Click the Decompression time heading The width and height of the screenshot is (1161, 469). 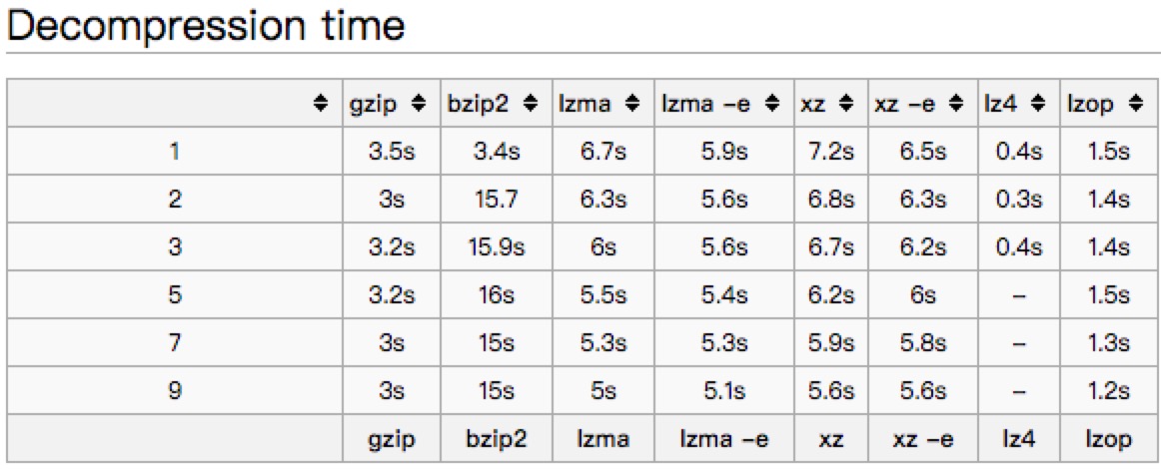pos(206,26)
